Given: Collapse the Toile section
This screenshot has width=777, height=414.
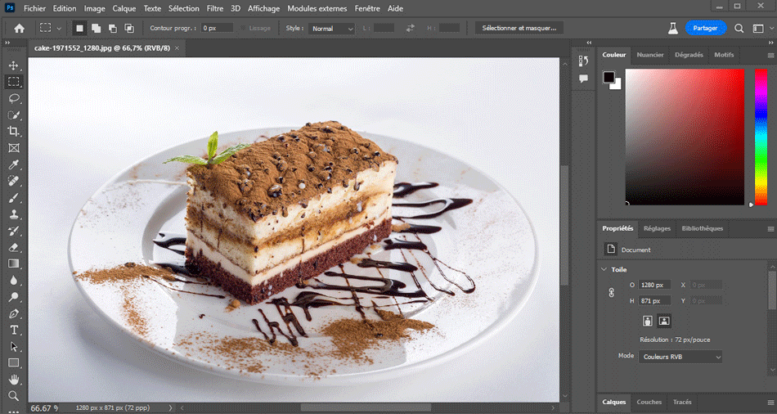Looking at the screenshot, I should click(x=604, y=269).
